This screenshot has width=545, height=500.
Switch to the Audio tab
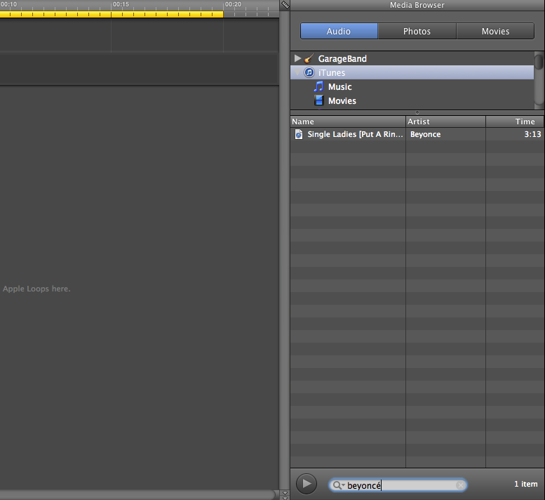tap(339, 32)
